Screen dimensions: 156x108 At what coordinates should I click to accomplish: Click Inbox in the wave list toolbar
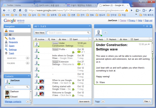click(x=62, y=39)
